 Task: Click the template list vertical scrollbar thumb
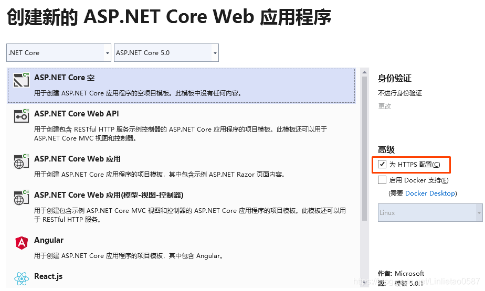click(x=364, y=148)
